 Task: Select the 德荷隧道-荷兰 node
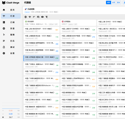(78, 94)
